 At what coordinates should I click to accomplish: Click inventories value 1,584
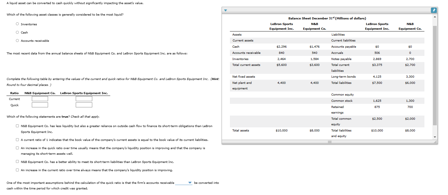[x=314, y=59]
